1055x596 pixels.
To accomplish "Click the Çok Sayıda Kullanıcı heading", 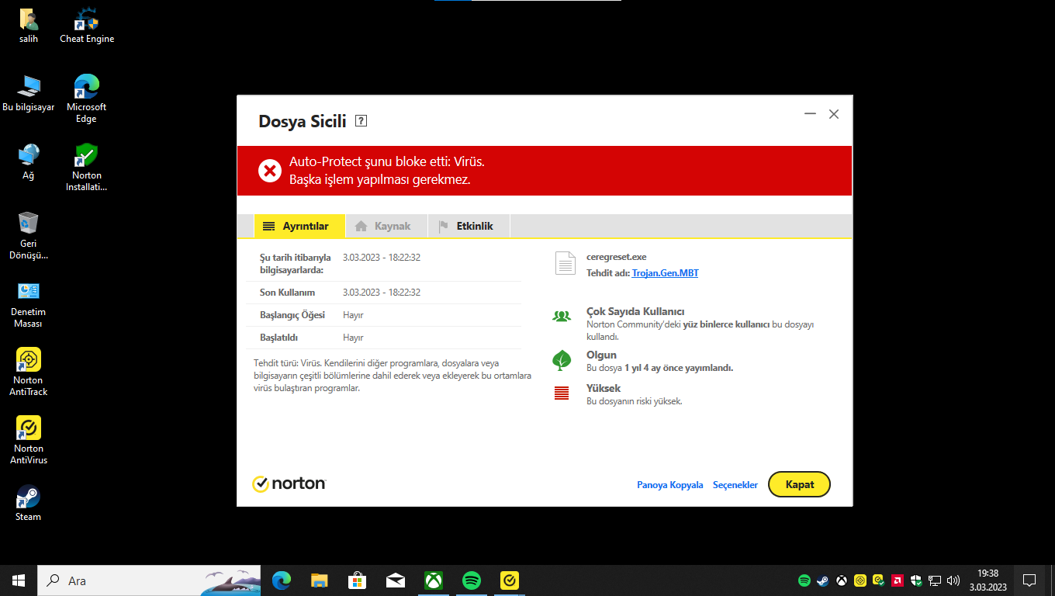I will point(635,311).
